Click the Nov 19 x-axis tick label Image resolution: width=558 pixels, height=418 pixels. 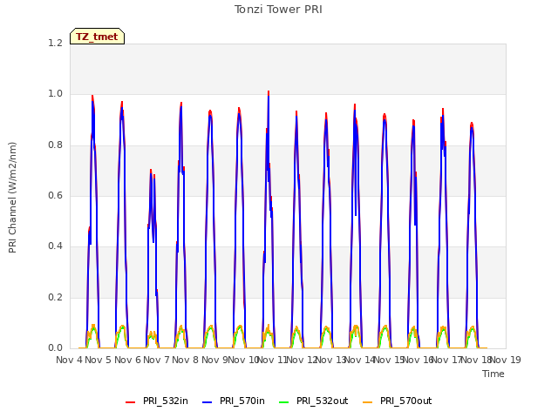click(506, 360)
